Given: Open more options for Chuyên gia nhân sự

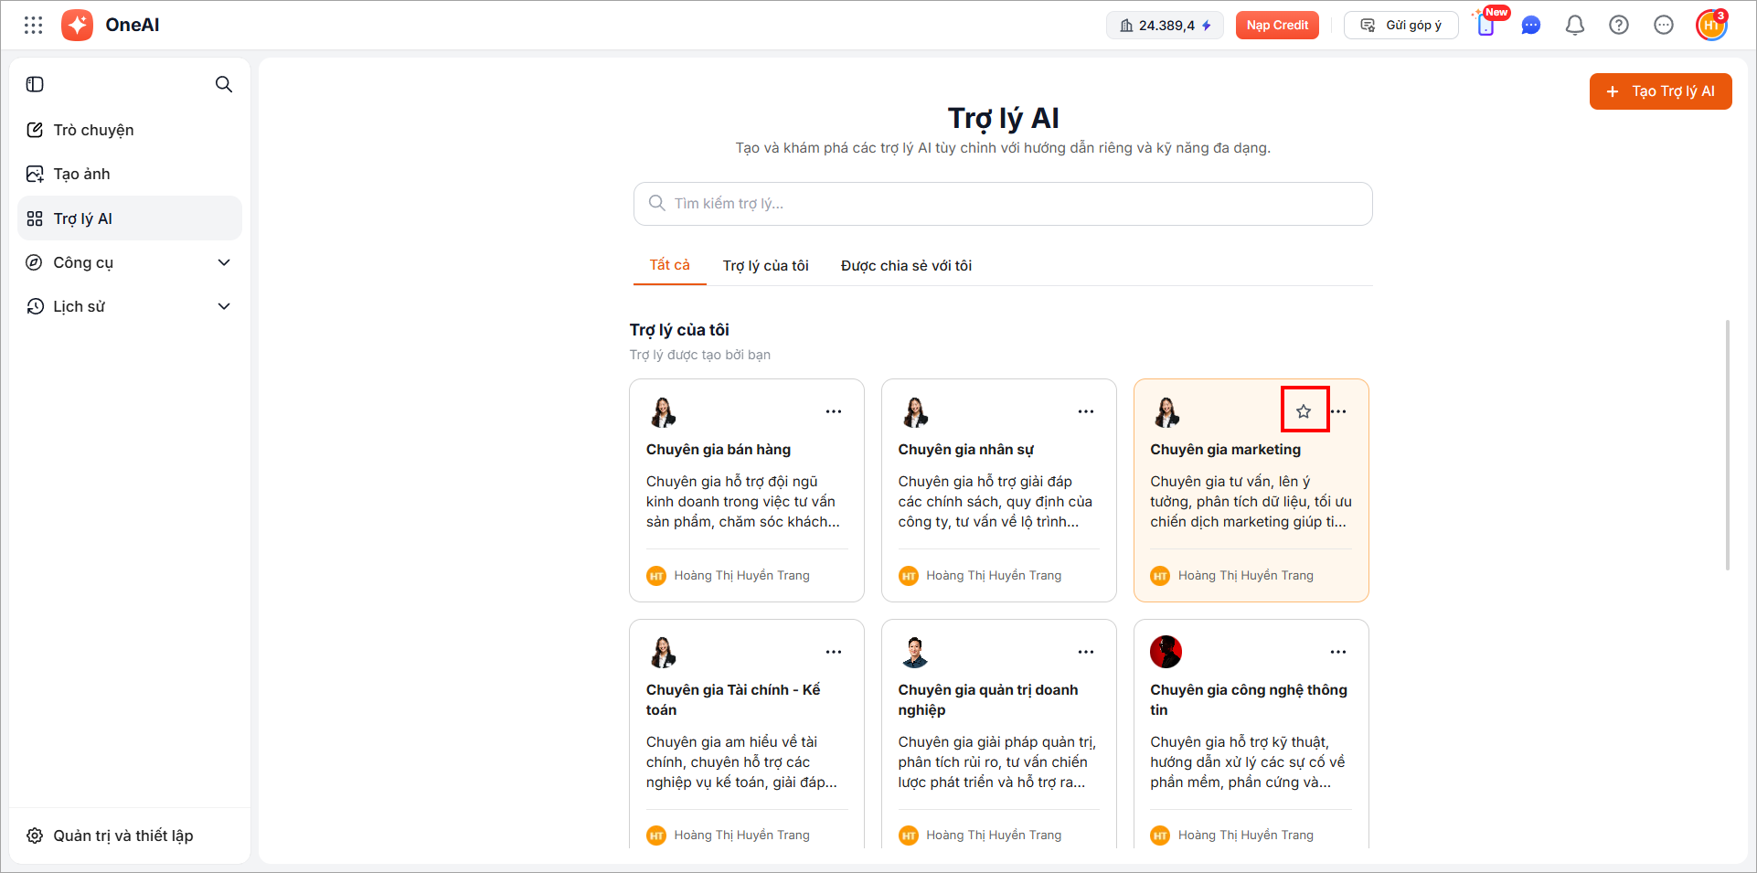Looking at the screenshot, I should [1086, 411].
